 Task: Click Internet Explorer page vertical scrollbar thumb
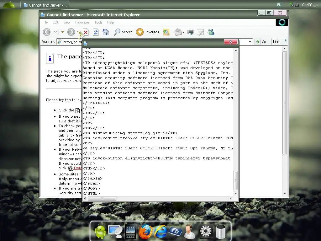(x=285, y=103)
